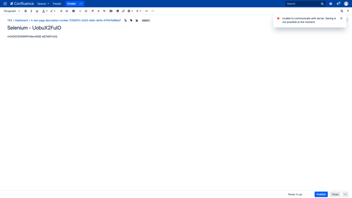Image resolution: width=352 pixels, height=198 pixels.
Task: Open the insert more content plus
Action: (137, 11)
